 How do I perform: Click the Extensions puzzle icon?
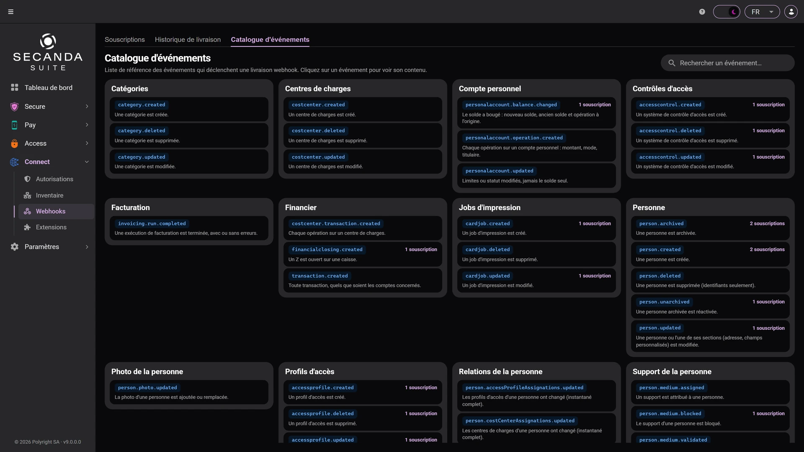coord(27,227)
